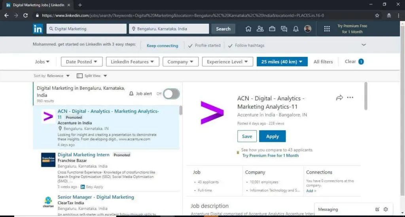Image resolution: width=405 pixels, height=217 pixels.
Task: Click Franchise Bazar company name
Action: coord(72,160)
